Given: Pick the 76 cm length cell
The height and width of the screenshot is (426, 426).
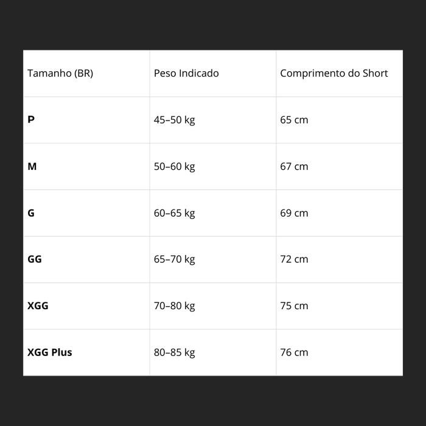Looking at the screenshot, I should tap(294, 352).
